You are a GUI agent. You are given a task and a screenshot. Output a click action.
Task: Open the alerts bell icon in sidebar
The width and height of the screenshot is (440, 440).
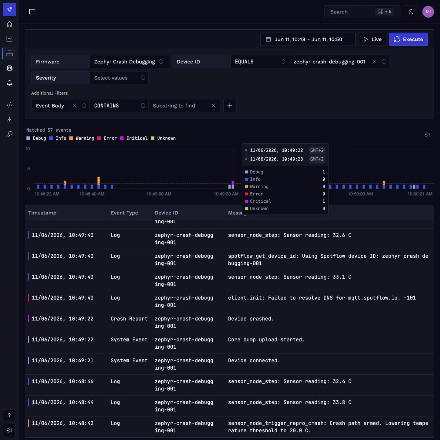tap(10, 83)
